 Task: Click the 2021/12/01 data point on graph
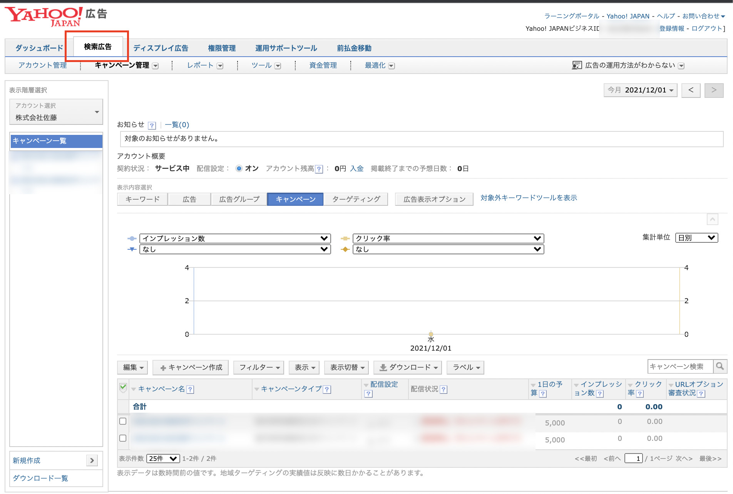point(431,334)
